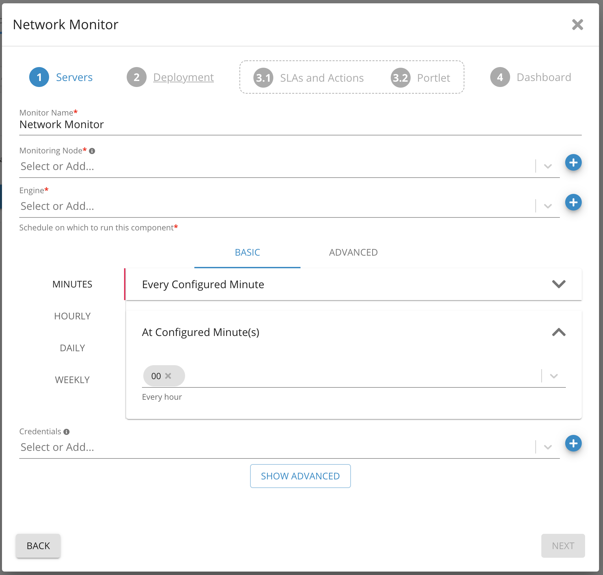Image resolution: width=603 pixels, height=575 pixels.
Task: Click the add Credentials plus icon
Action: (x=573, y=444)
